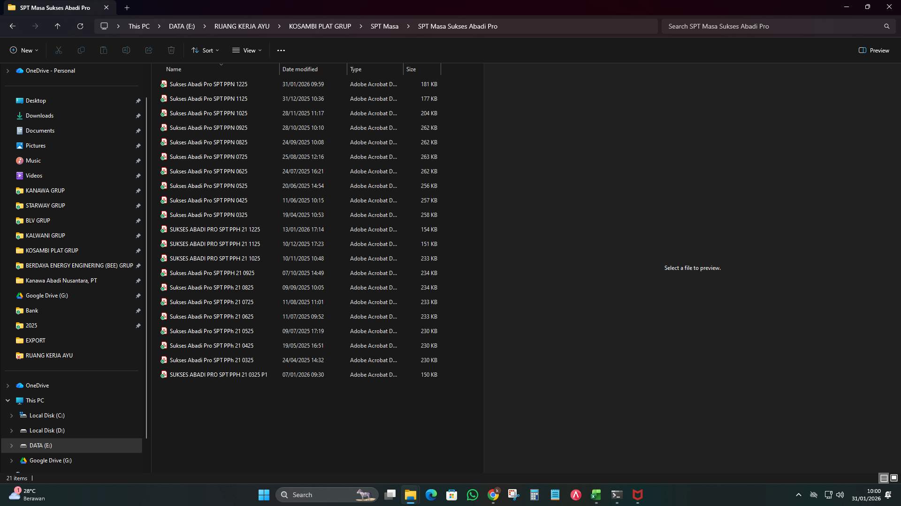
Task: Delete the selected item using the trash icon
Action: (x=171, y=50)
